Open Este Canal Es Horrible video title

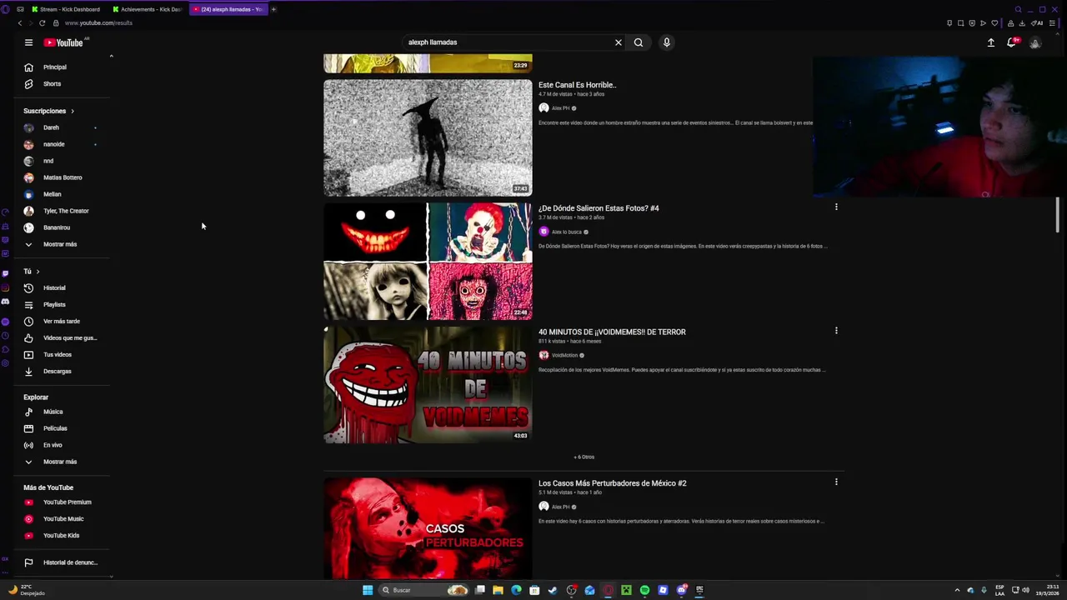[577, 85]
